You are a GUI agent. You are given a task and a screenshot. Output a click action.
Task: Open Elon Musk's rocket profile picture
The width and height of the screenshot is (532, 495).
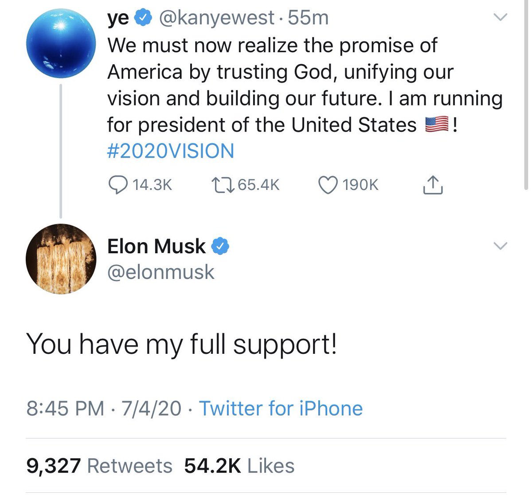(x=61, y=259)
